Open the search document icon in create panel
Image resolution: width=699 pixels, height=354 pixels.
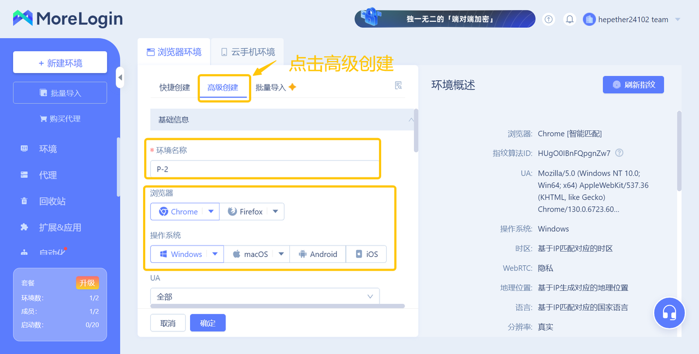pyautogui.click(x=398, y=86)
